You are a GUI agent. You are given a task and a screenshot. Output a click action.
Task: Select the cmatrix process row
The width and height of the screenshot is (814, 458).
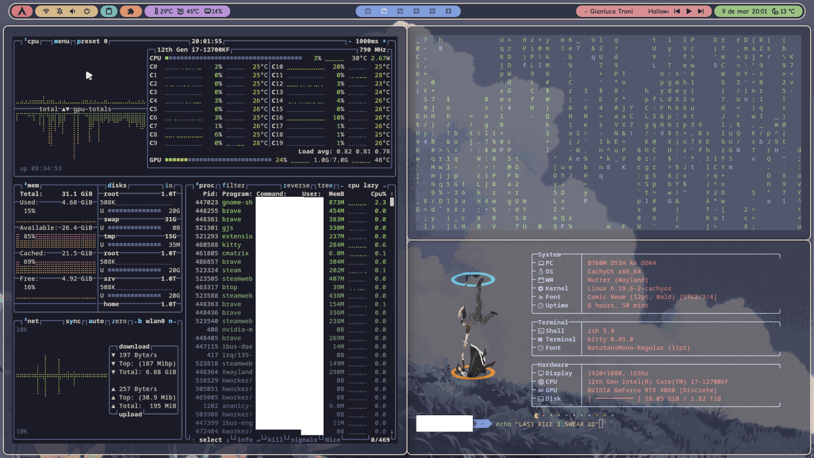291,253
